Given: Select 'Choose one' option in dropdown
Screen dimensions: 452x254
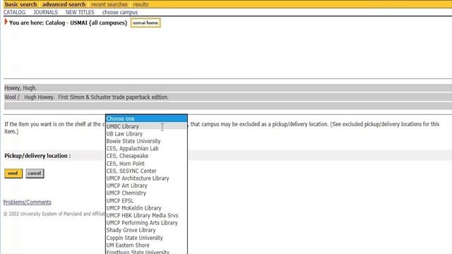Looking at the screenshot, I should tap(146, 119).
